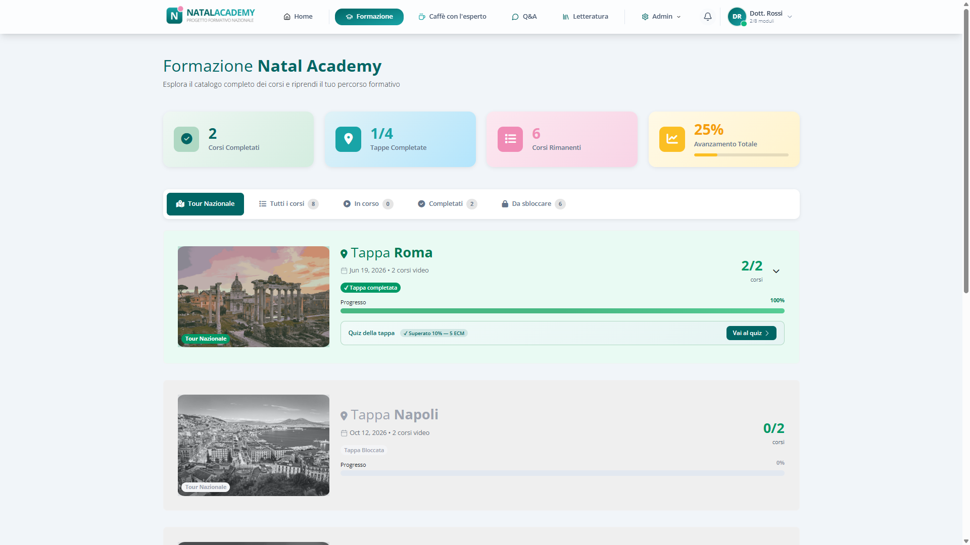Open Home from the navigation bar

(298, 17)
